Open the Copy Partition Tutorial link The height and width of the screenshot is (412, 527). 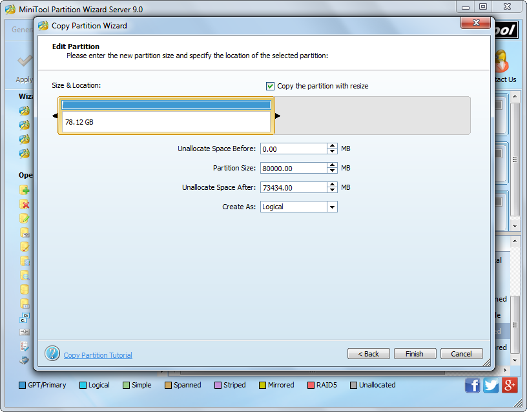click(98, 355)
